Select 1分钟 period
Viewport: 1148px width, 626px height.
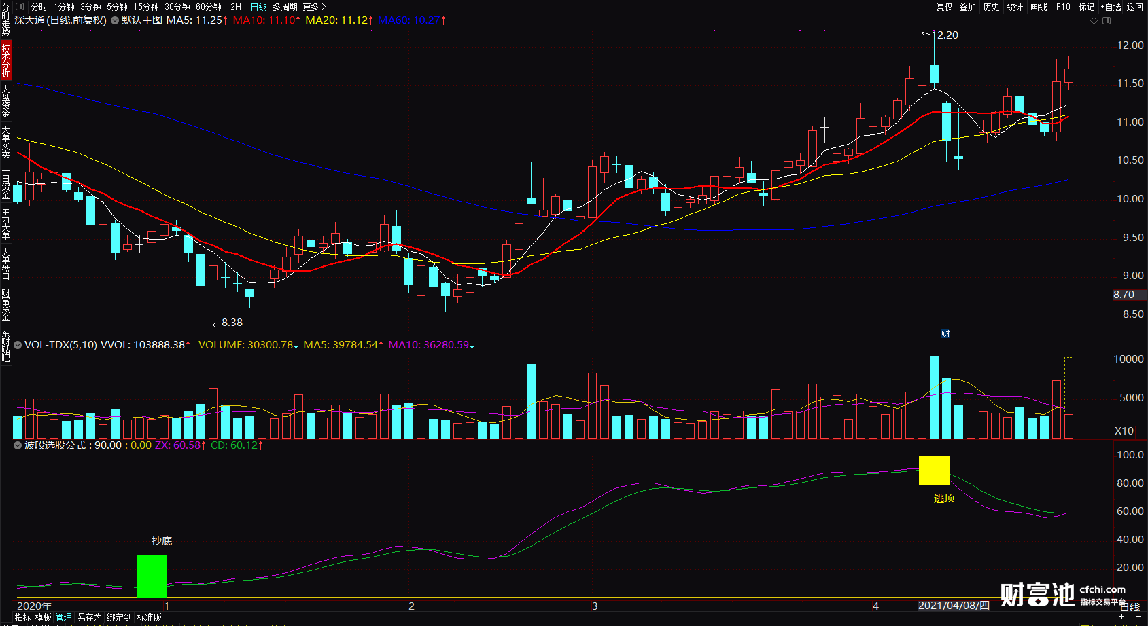click(64, 7)
